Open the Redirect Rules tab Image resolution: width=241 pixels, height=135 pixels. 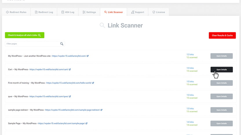[x=16, y=12]
